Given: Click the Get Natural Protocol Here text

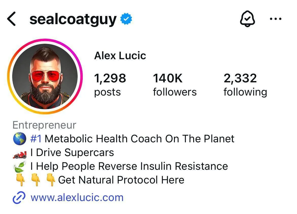Looking at the screenshot, I should tap(121, 180).
